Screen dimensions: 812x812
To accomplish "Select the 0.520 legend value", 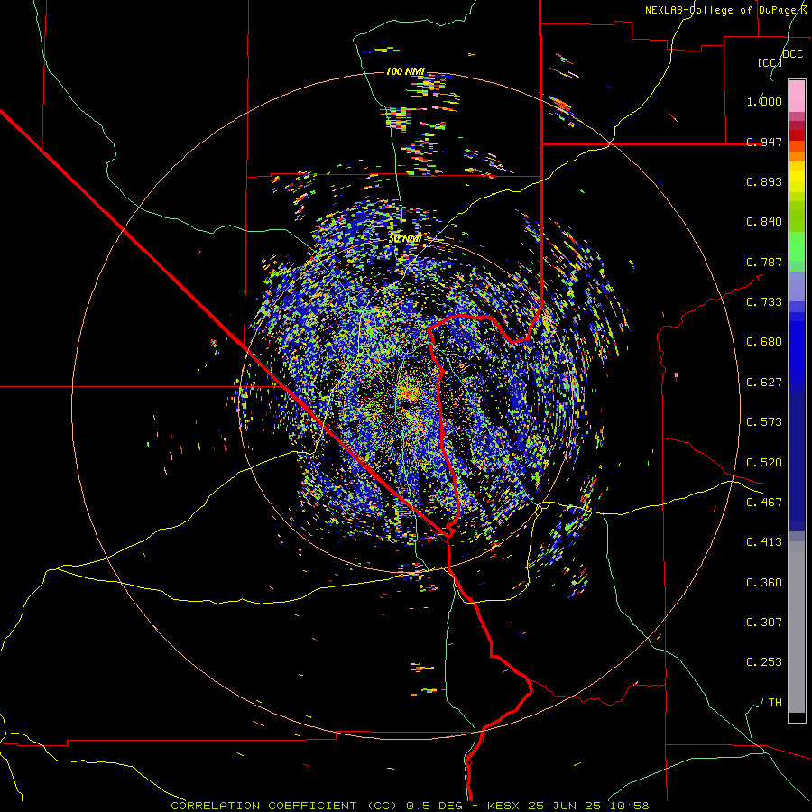I will point(764,463).
